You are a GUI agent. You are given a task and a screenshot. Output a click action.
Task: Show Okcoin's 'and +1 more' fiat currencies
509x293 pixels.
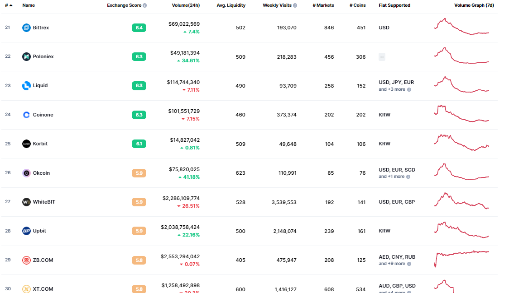(x=392, y=177)
